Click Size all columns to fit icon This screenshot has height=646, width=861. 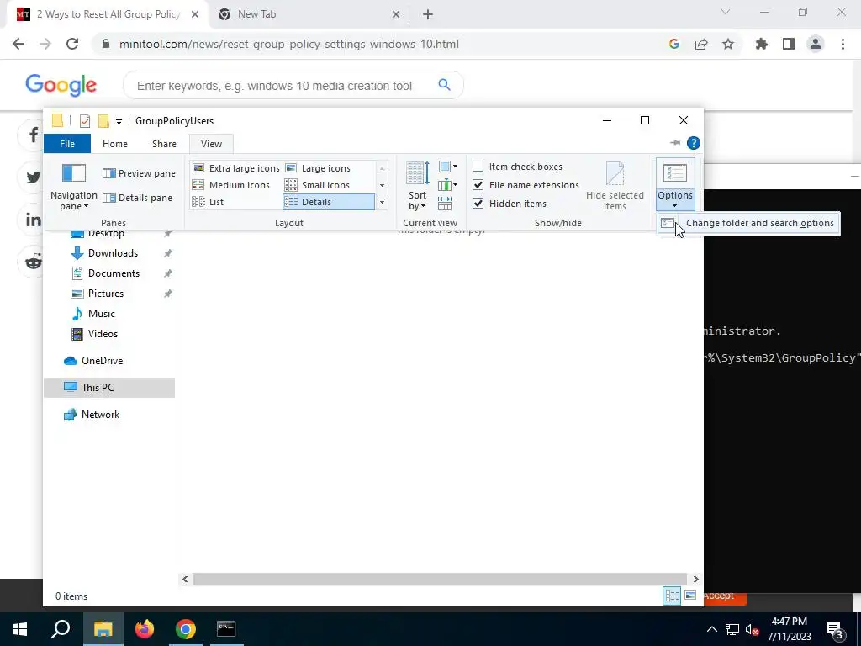(445, 204)
